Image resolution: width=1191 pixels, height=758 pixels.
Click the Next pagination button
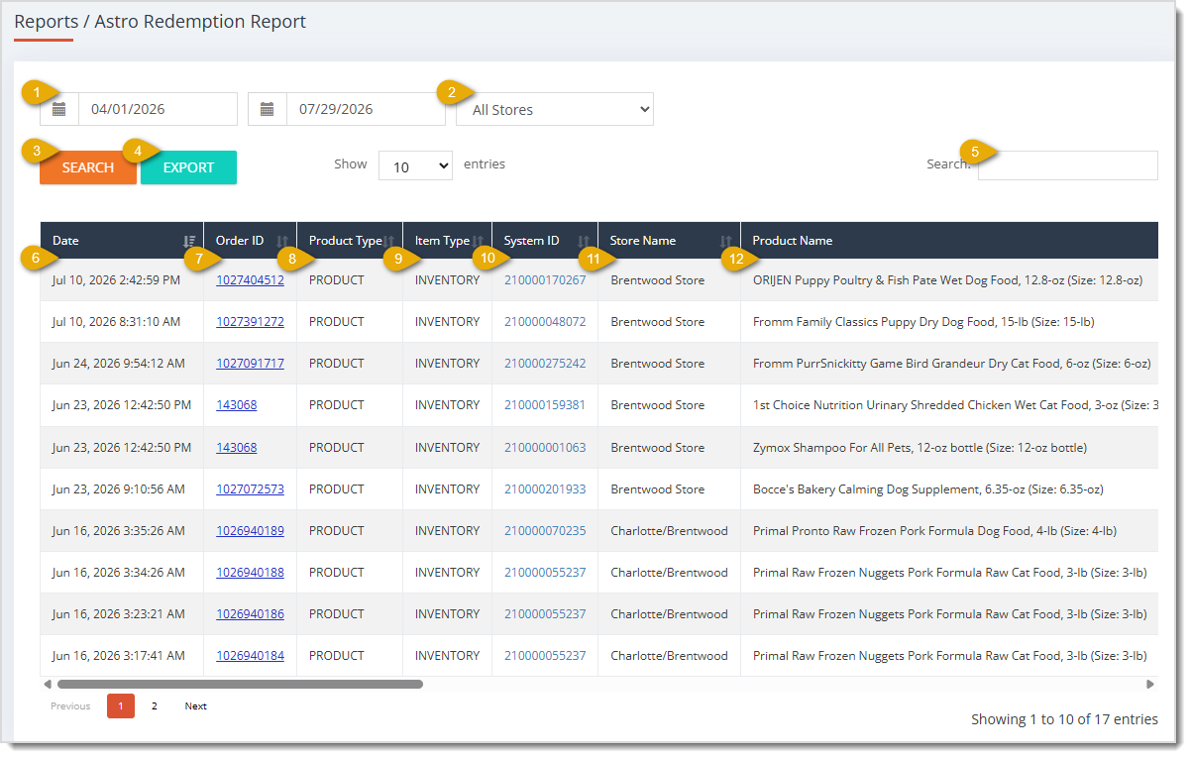(x=196, y=705)
